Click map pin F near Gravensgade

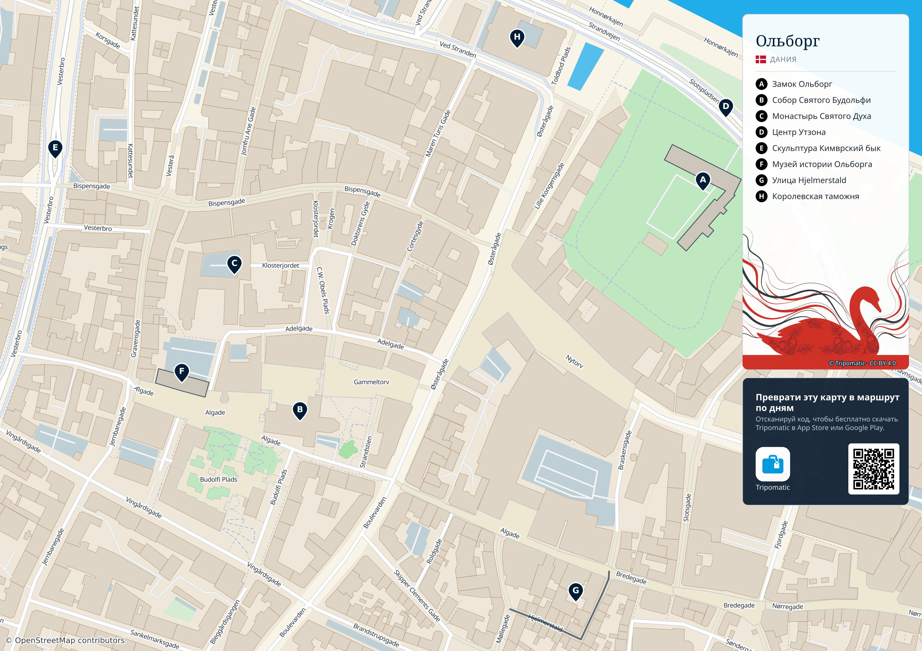(182, 372)
